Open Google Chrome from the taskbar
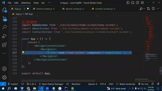Screen dimensions: 162x91 [28, 88]
